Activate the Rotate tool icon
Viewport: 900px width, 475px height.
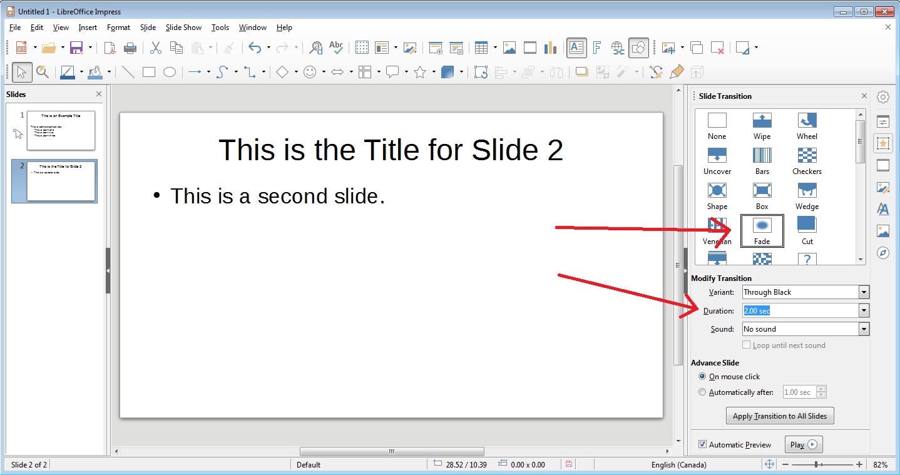(481, 72)
